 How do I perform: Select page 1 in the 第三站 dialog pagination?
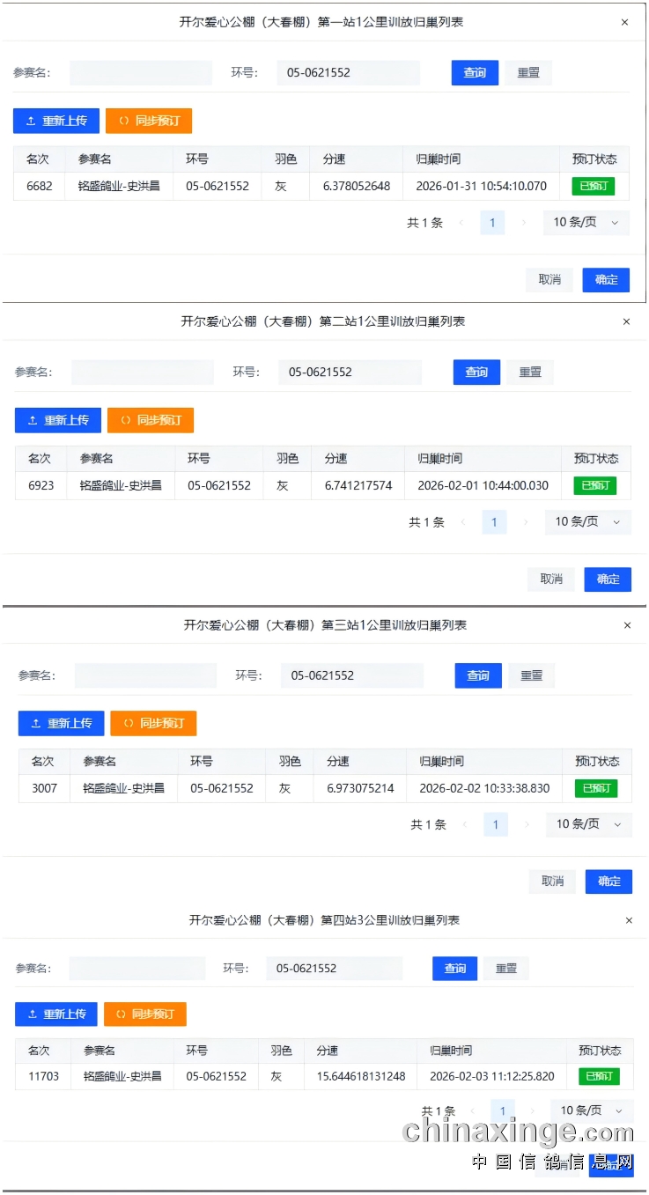click(x=495, y=825)
